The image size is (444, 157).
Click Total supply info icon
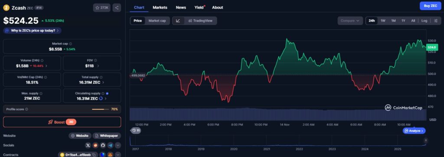(101, 77)
